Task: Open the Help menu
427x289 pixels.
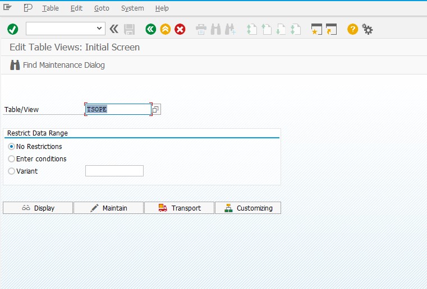Action: (162, 8)
